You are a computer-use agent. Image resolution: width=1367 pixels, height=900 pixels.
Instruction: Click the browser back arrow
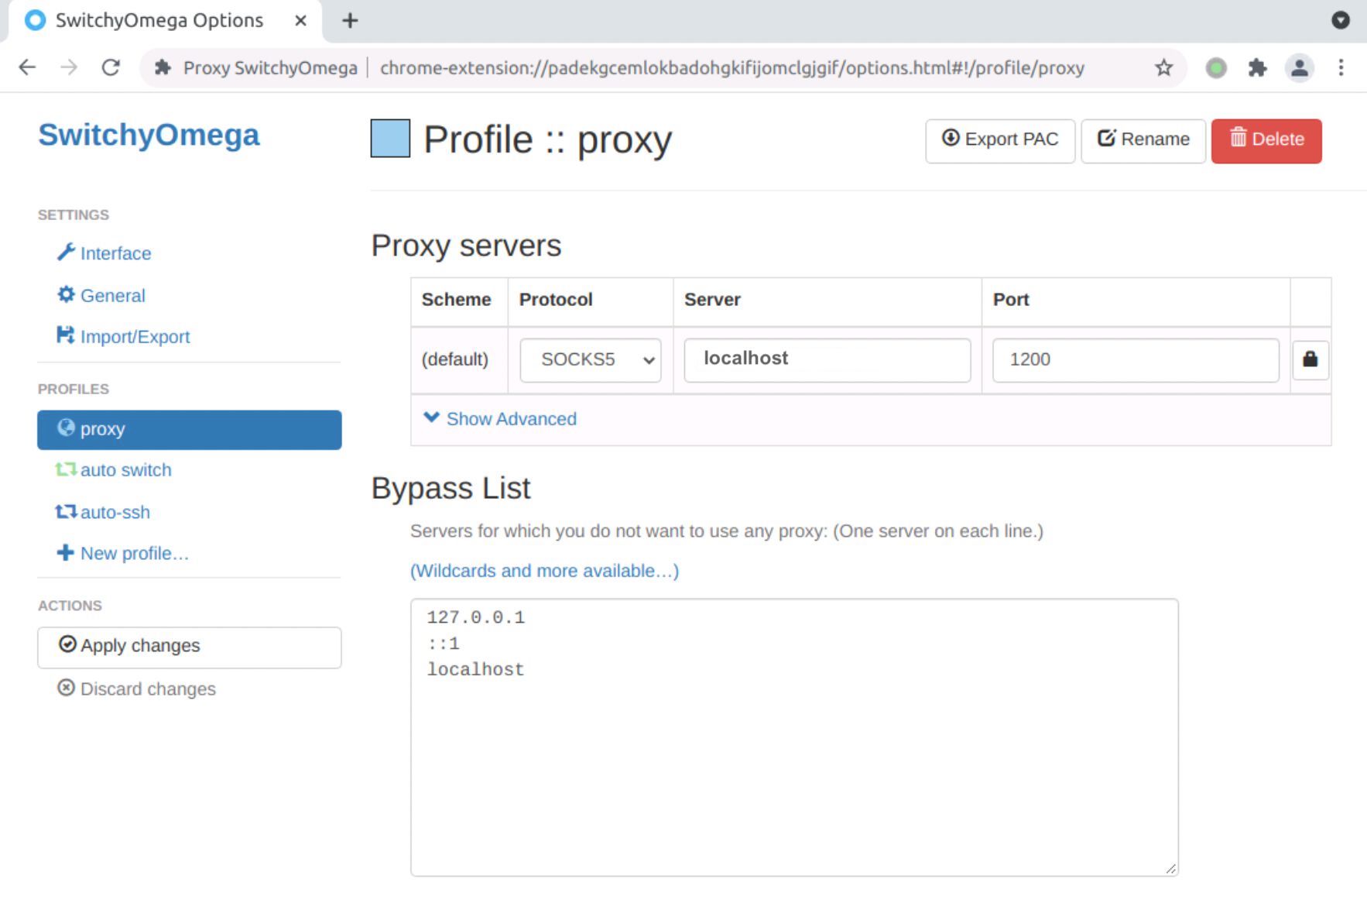tap(27, 67)
